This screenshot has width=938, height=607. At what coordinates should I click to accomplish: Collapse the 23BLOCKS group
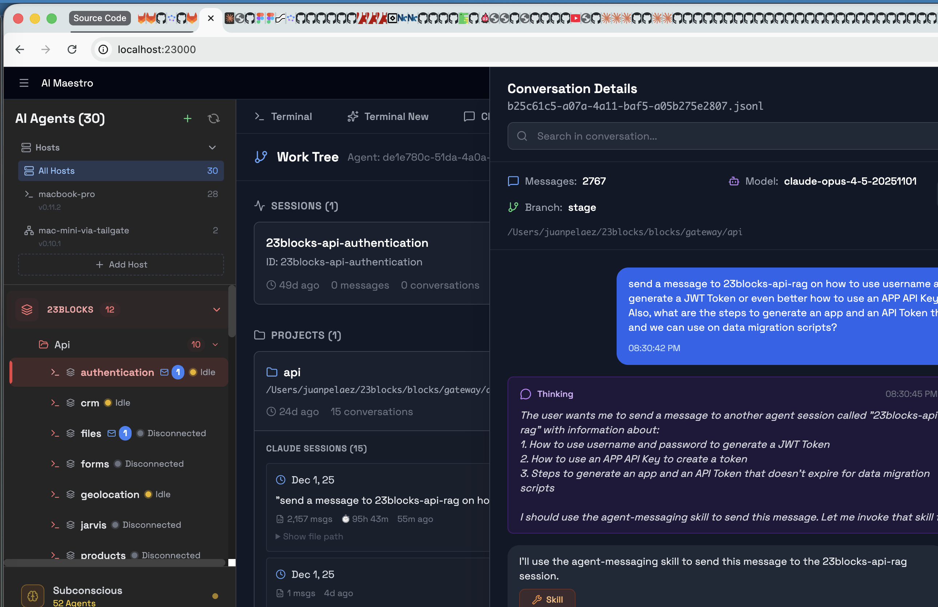[216, 310]
